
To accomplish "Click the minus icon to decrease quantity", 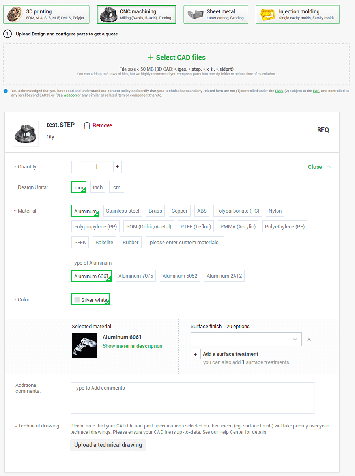I will pos(76,167).
